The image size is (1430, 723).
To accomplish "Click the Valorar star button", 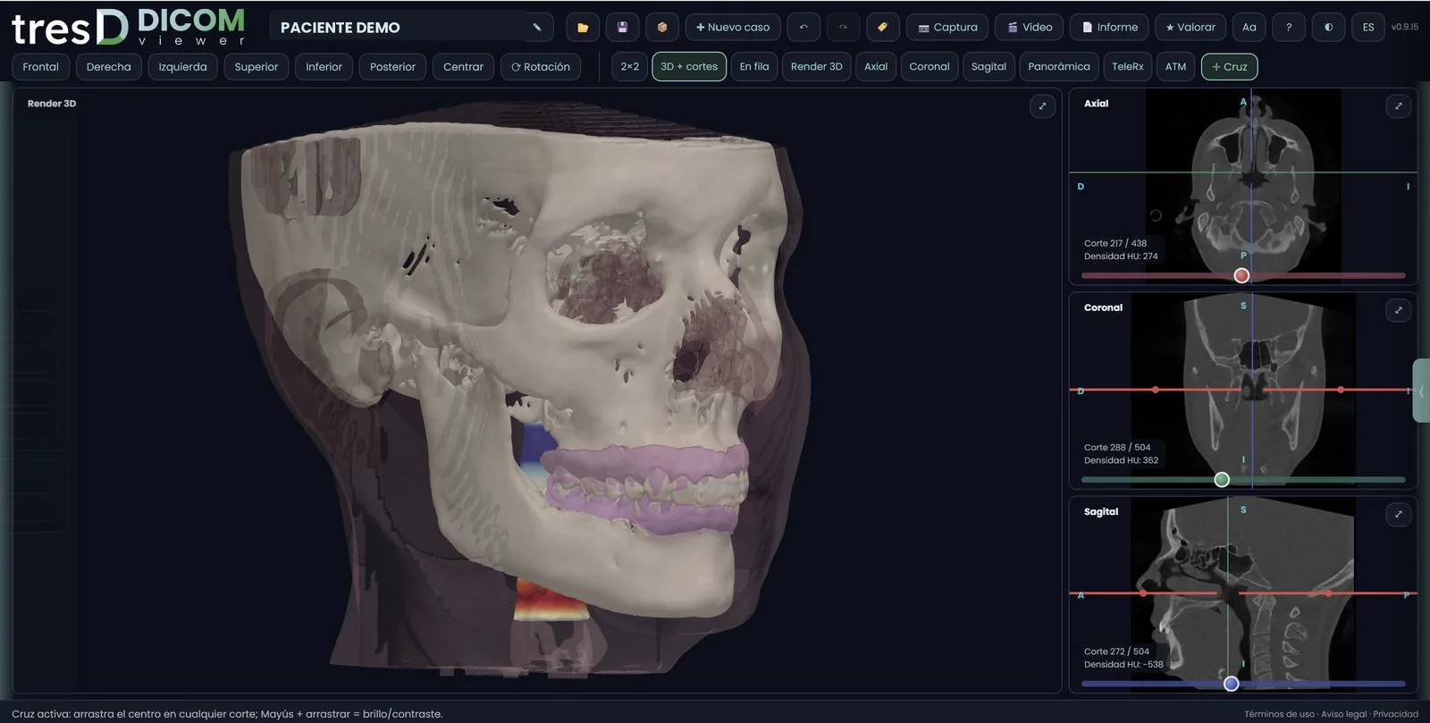I will pos(1190,27).
